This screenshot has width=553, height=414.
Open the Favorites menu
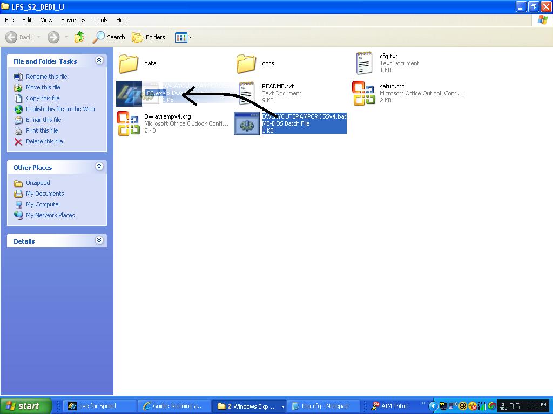pyautogui.click(x=73, y=20)
